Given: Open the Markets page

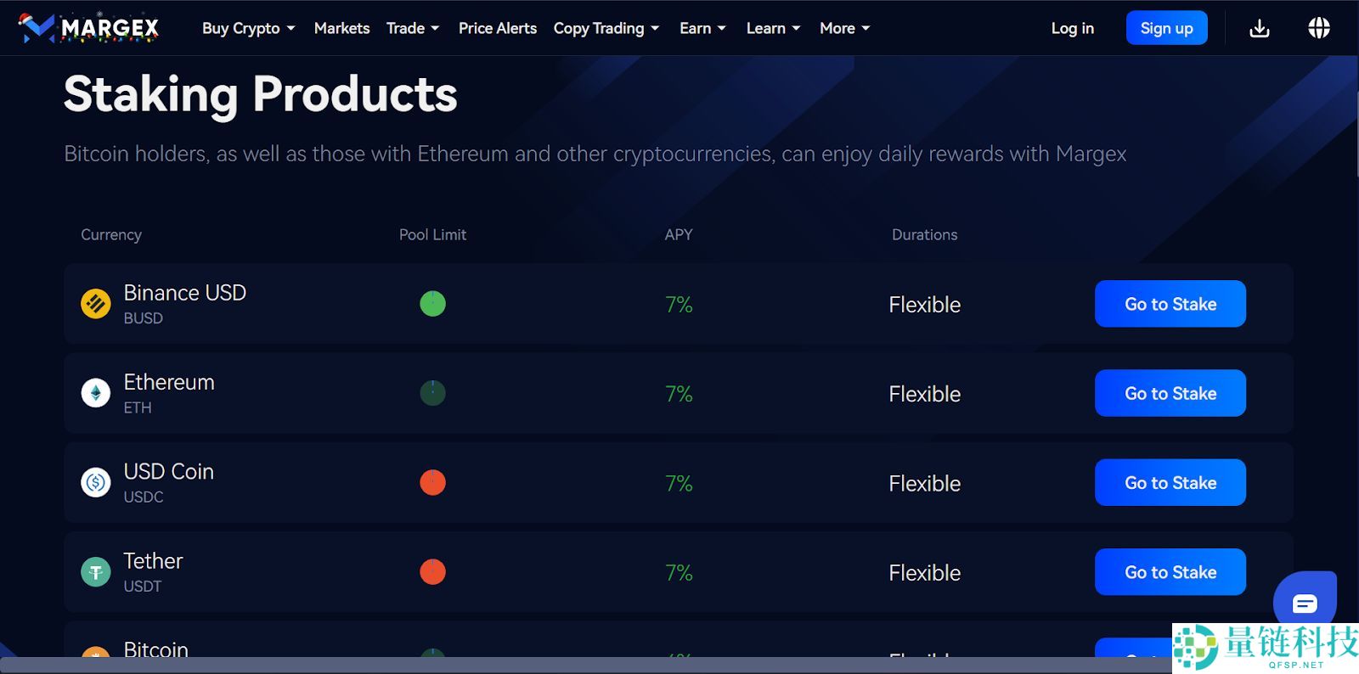Looking at the screenshot, I should pyautogui.click(x=341, y=28).
